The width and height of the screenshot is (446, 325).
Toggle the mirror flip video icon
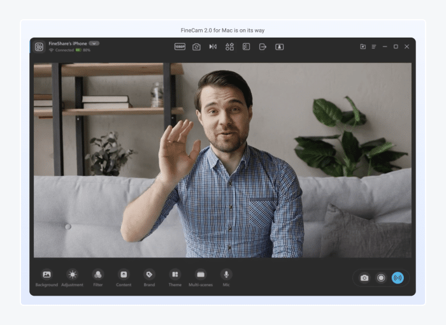click(213, 47)
